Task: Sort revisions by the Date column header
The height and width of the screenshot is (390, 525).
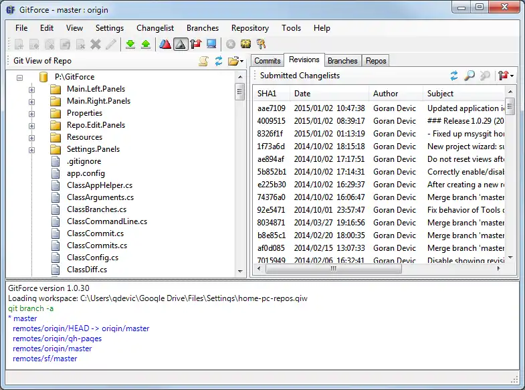Action: pyautogui.click(x=329, y=94)
